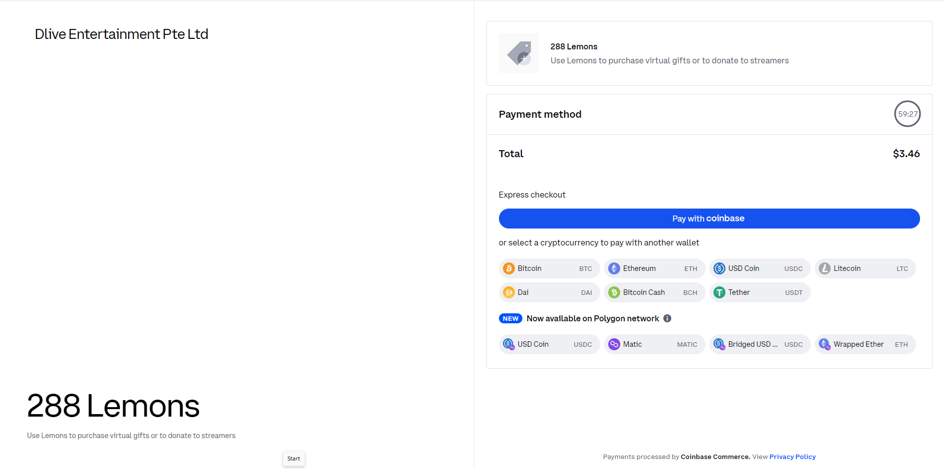Click the Bitcoin orange coin icon
944x469 pixels.
tap(508, 268)
